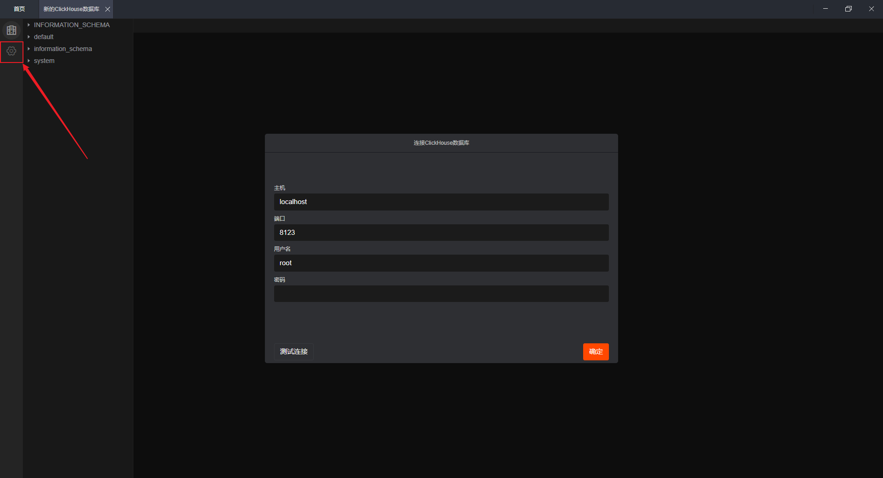The width and height of the screenshot is (883, 478).
Task: Click the 密码 label
Action: tap(280, 280)
